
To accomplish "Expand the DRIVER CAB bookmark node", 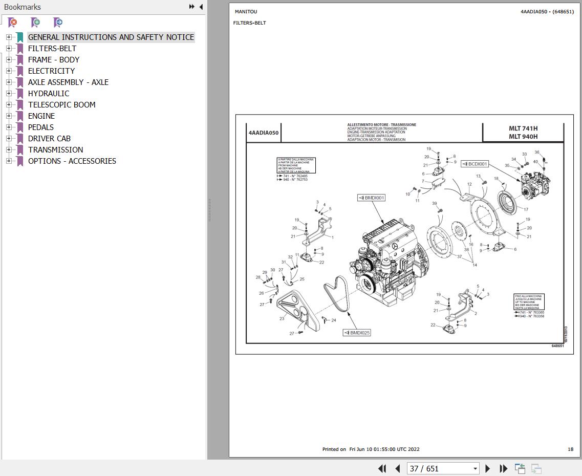I will (x=9, y=138).
